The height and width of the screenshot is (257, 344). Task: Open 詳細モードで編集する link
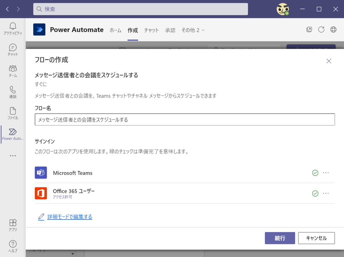pos(70,217)
